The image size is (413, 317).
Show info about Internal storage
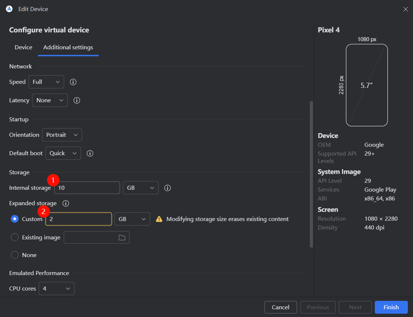(x=168, y=188)
